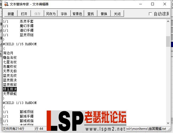Click the line 蓝灵裁决
The width and height of the screenshot is (173, 133).
tap(10, 80)
